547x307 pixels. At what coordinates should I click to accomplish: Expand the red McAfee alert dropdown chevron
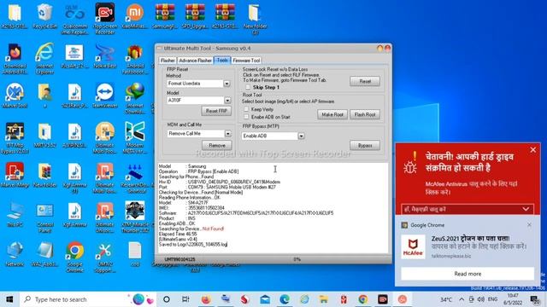(526, 209)
